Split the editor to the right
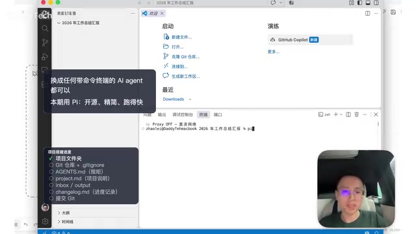416x234 pixels. click(367, 13)
